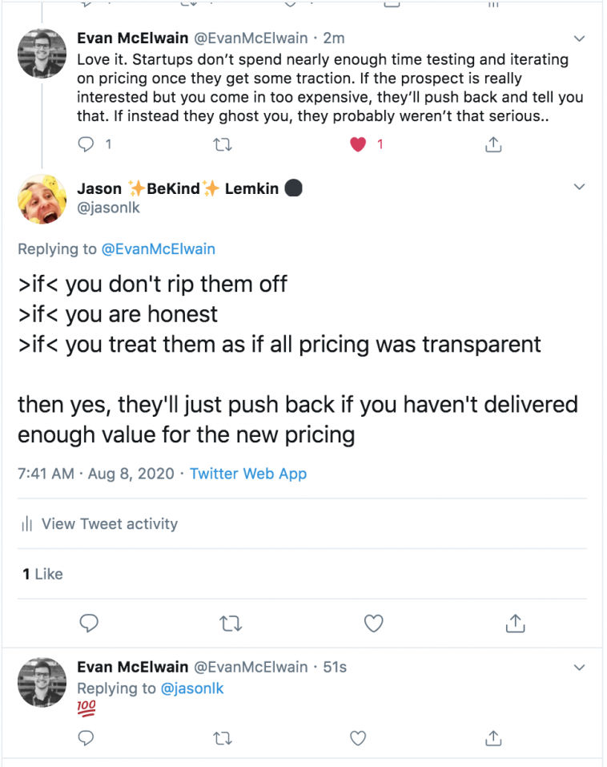Viewport: 607px width, 767px height.
Task: Open the Twitter Web App source link
Action: pos(248,474)
